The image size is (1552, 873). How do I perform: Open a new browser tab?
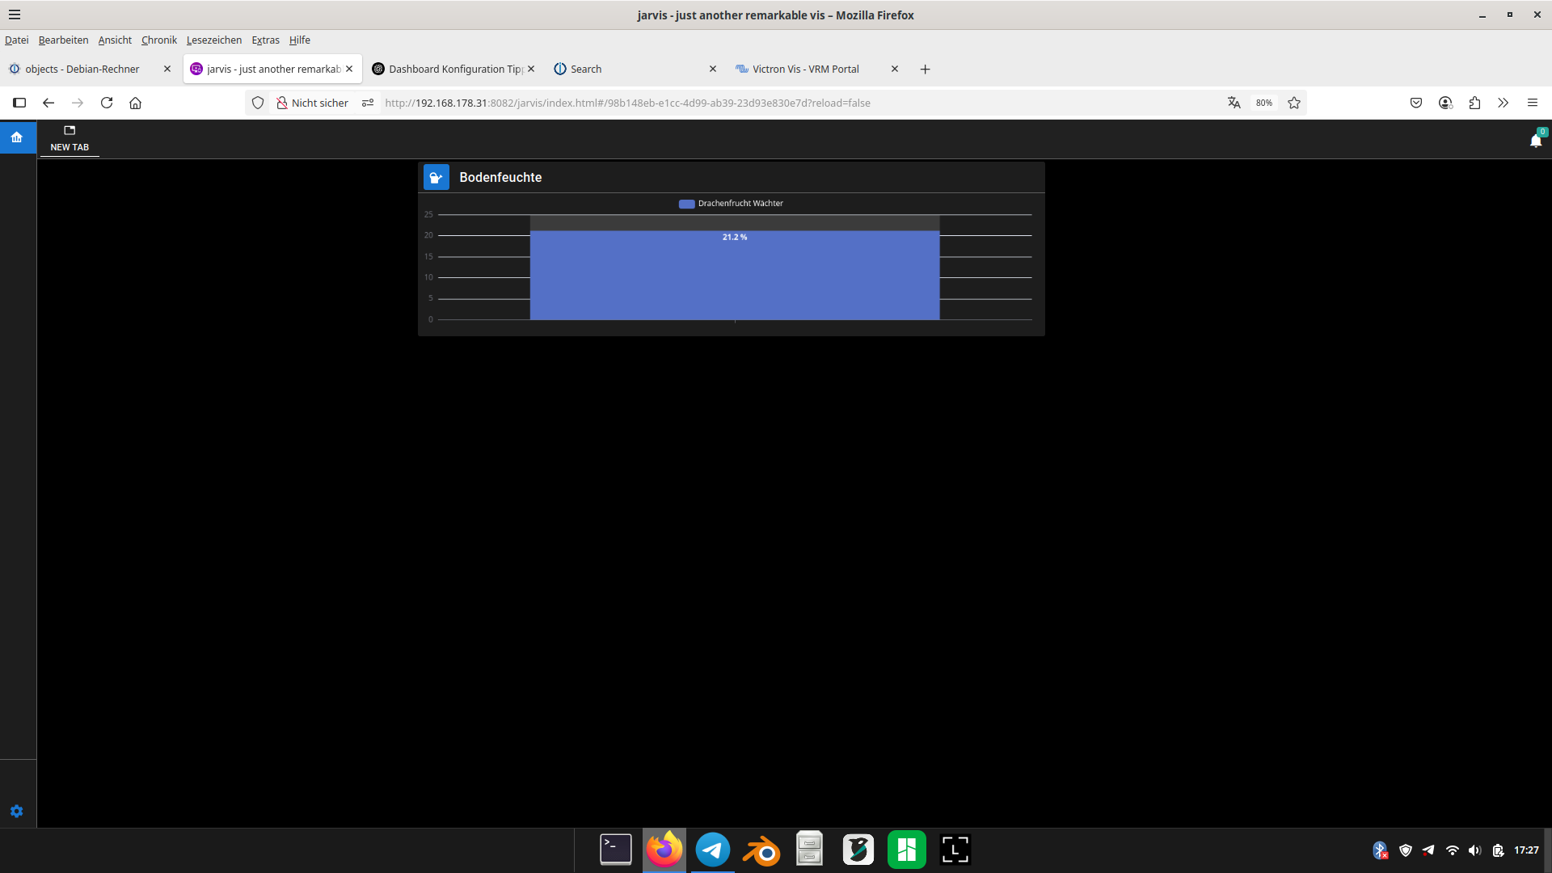click(925, 69)
